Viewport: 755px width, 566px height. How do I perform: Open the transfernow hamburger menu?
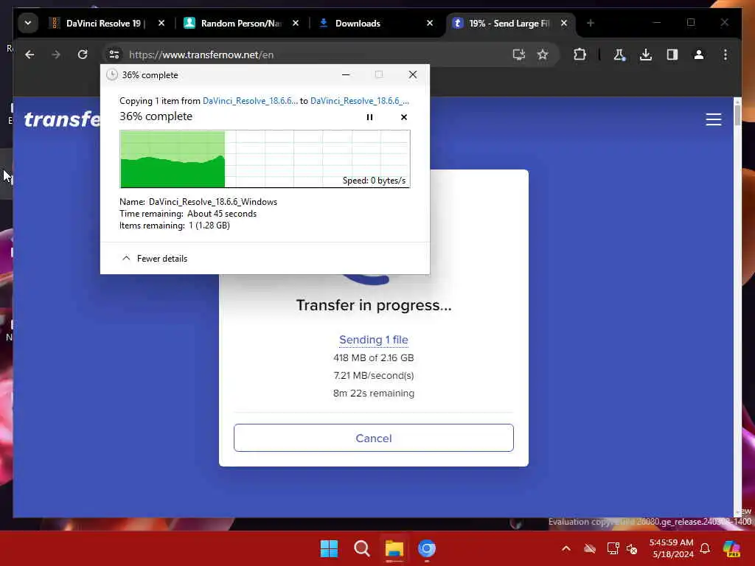point(714,119)
